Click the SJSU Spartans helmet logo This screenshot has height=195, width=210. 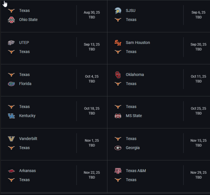coord(118,10)
